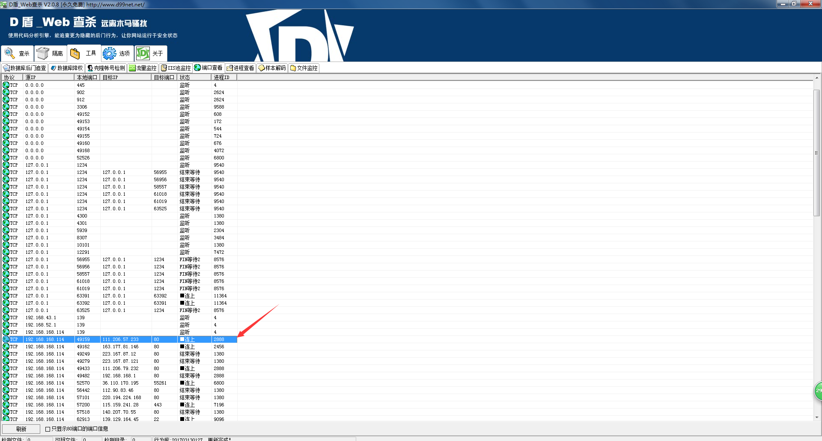Open the 文件监控 tool icon

[x=293, y=68]
